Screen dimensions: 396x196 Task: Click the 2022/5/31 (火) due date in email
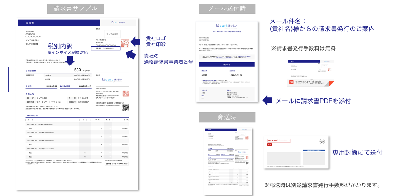[237, 75]
